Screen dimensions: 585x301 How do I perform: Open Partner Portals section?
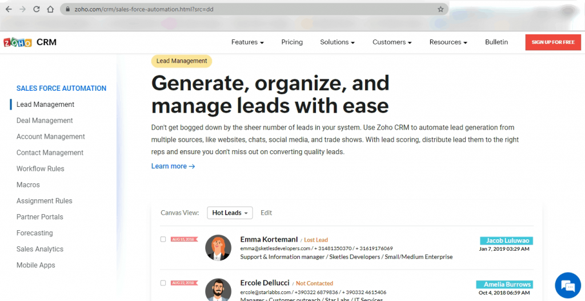pos(39,216)
